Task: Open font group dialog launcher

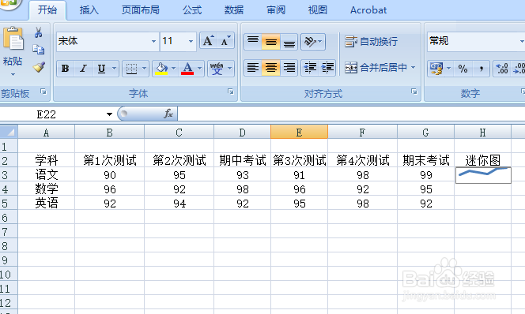Action: click(x=230, y=92)
